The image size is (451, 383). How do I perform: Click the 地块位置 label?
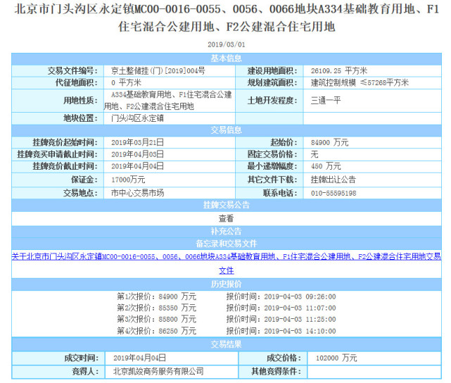pos(80,118)
